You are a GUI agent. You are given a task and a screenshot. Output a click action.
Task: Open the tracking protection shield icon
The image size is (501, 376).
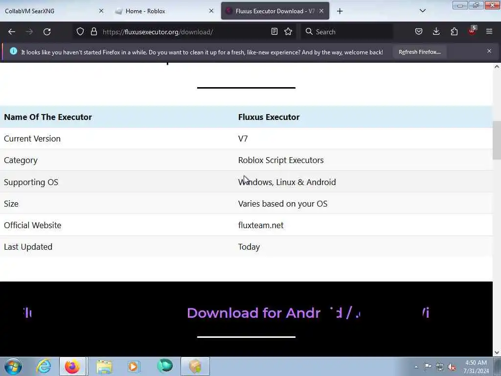(80, 31)
